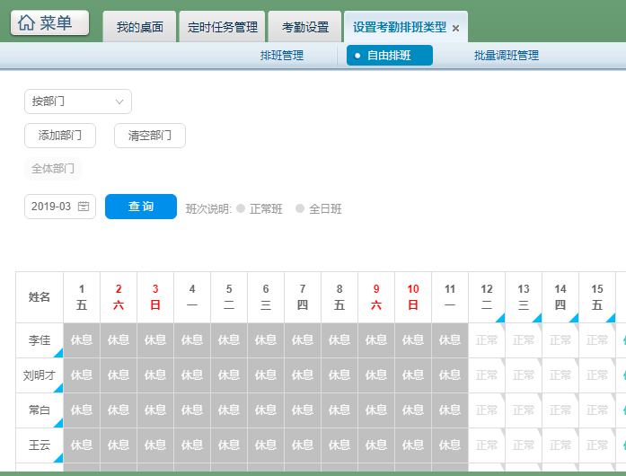Viewport: 626px width, 476px height.
Task: Click blue corner marker on 王云 name cell
Action: tap(58, 458)
